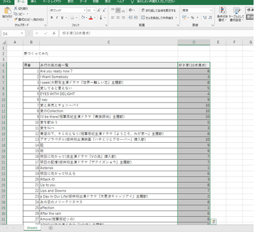Select the Format Painter brush icon
Screen dimensions: 273x232
point(16,19)
